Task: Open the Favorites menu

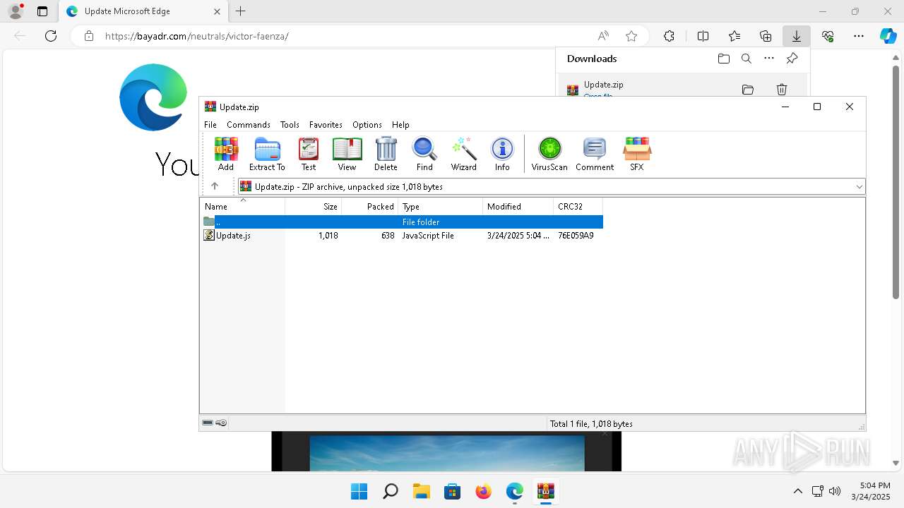Action: 326,124
